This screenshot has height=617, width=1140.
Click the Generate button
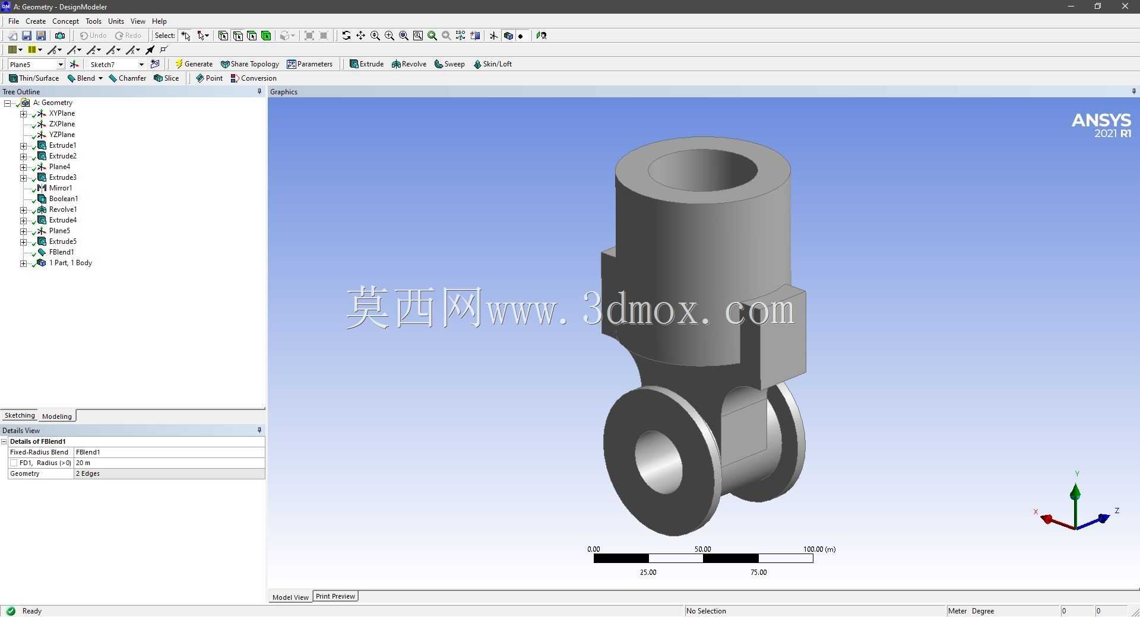tap(194, 64)
